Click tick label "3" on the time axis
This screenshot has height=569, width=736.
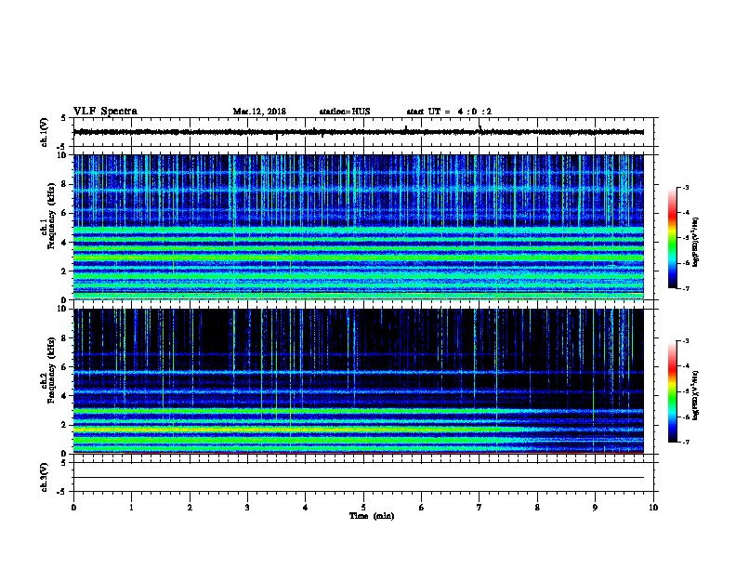click(x=247, y=507)
